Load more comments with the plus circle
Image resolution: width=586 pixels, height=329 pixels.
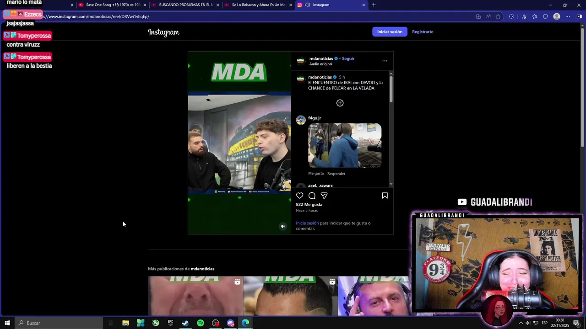(x=340, y=103)
